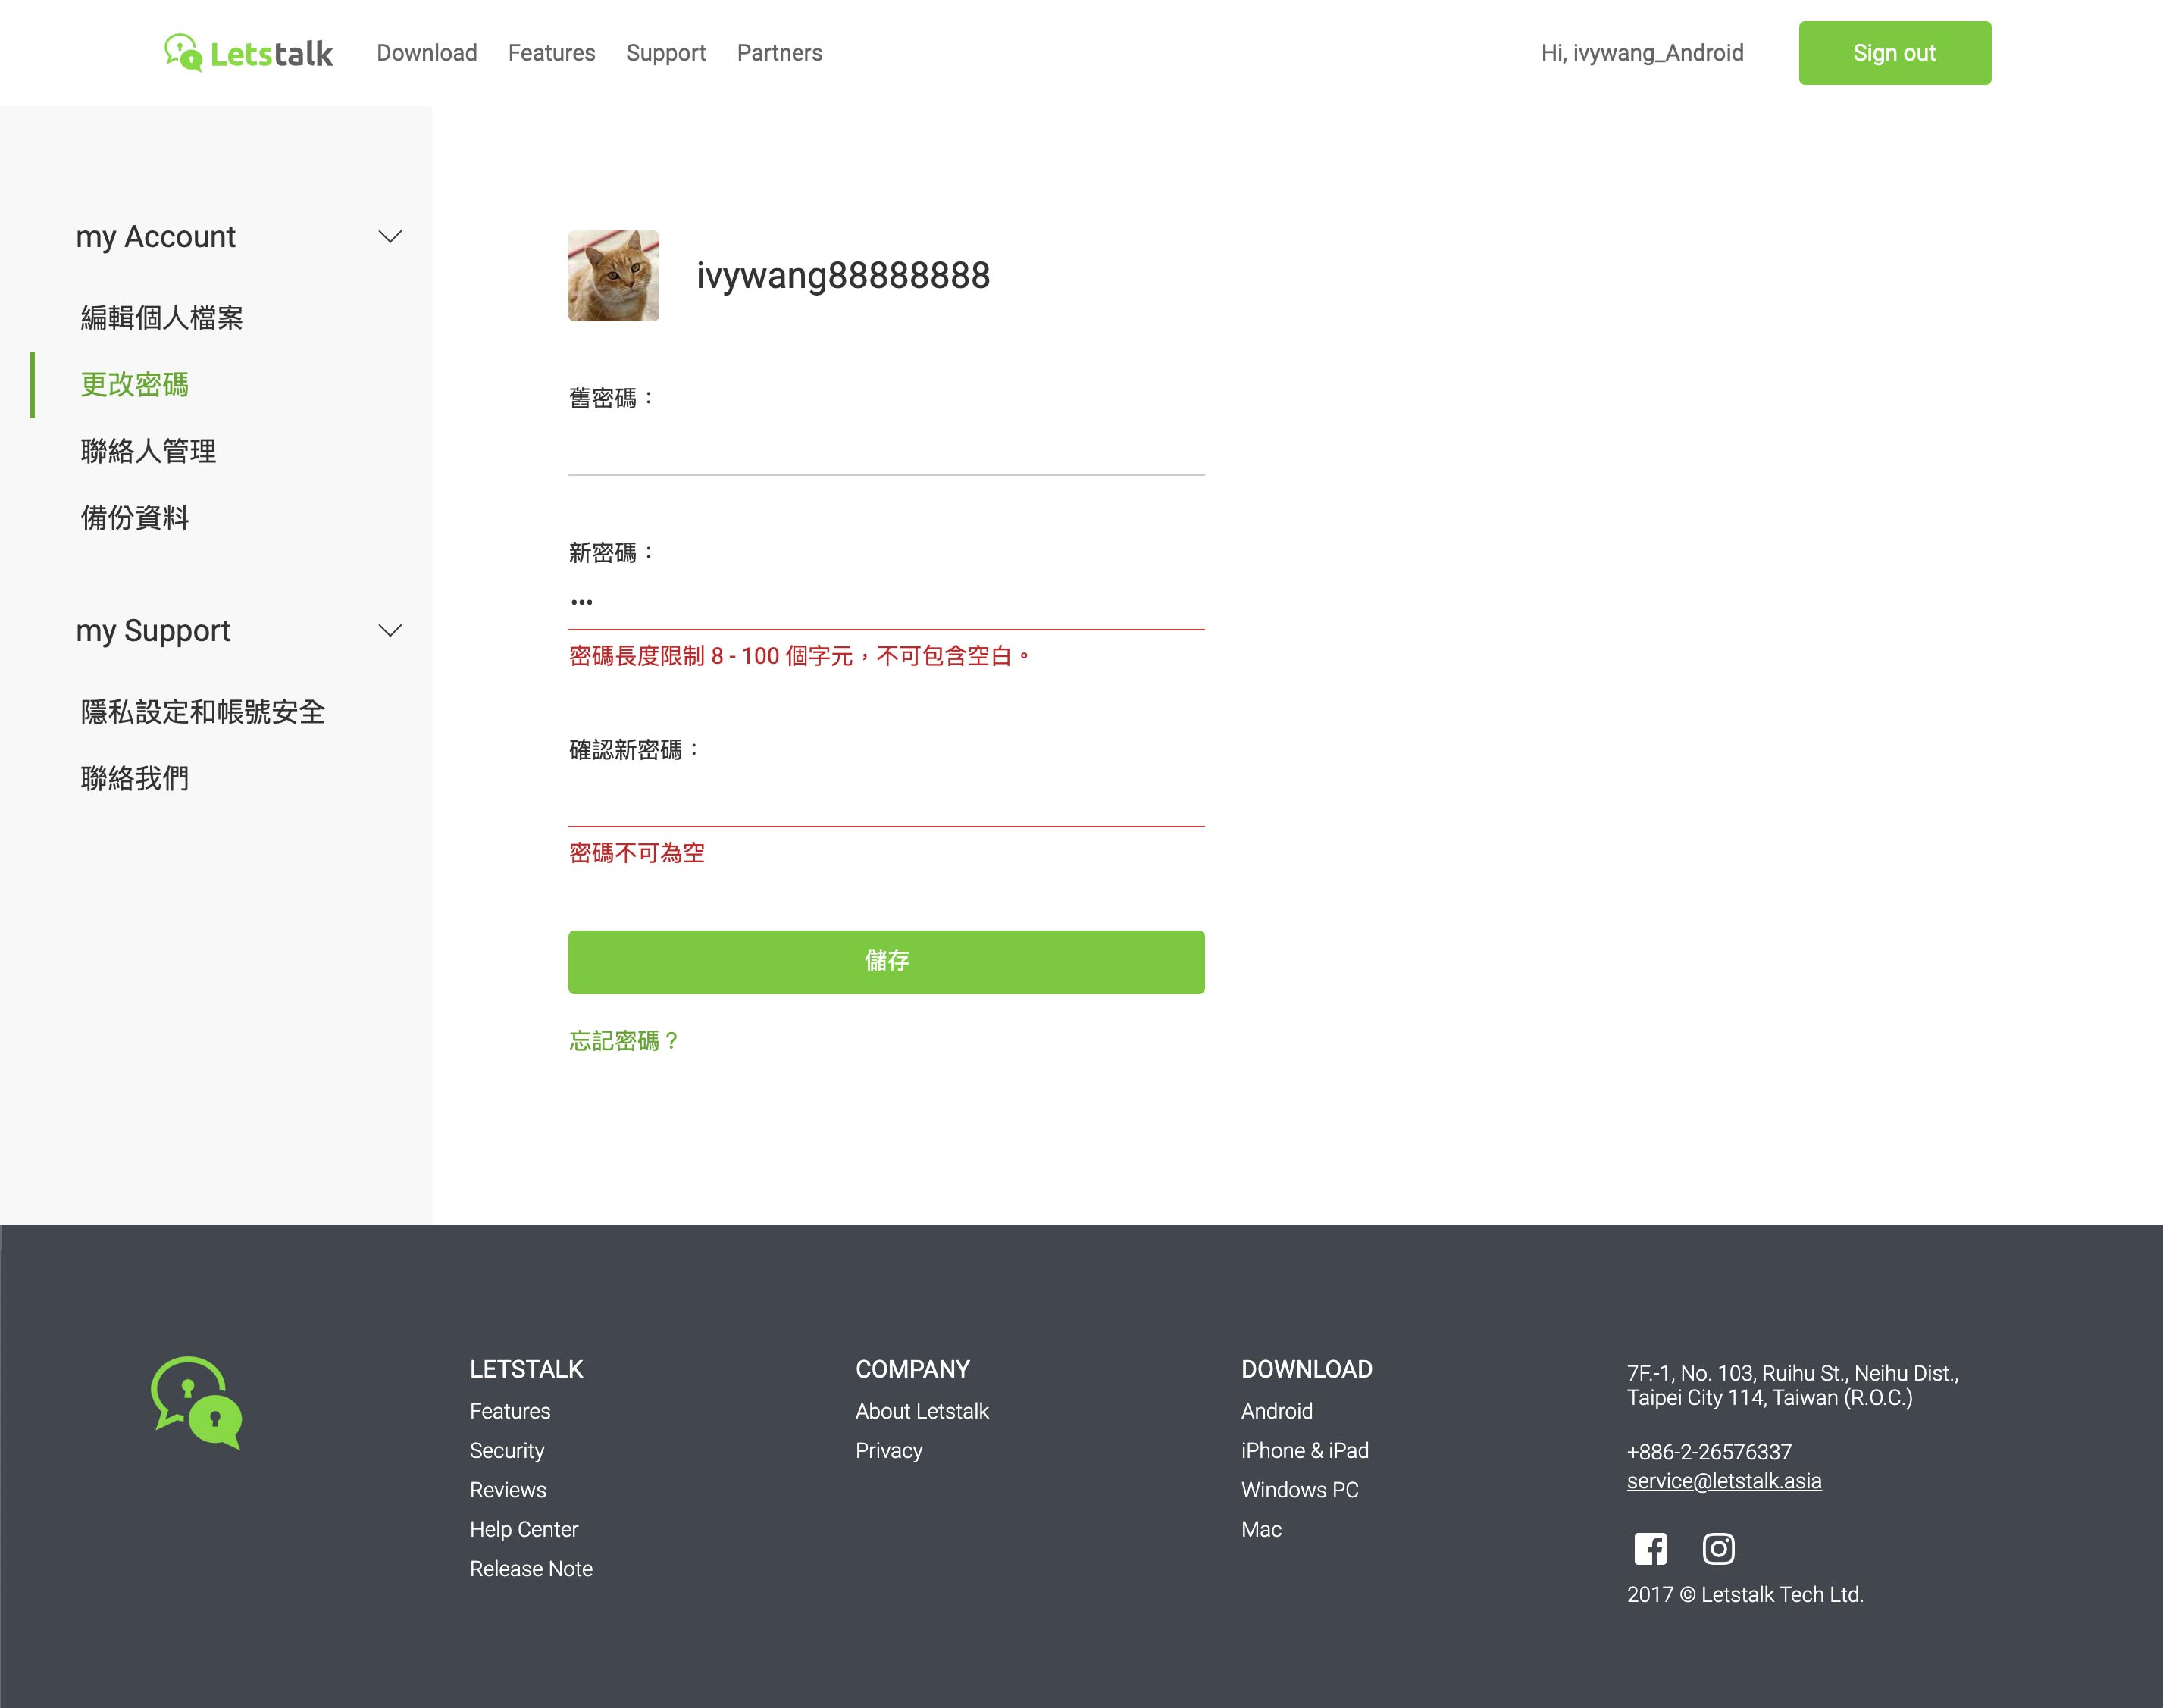Click the 密碼不可為空 error message
This screenshot has height=1708, width=2163.
pos(637,853)
